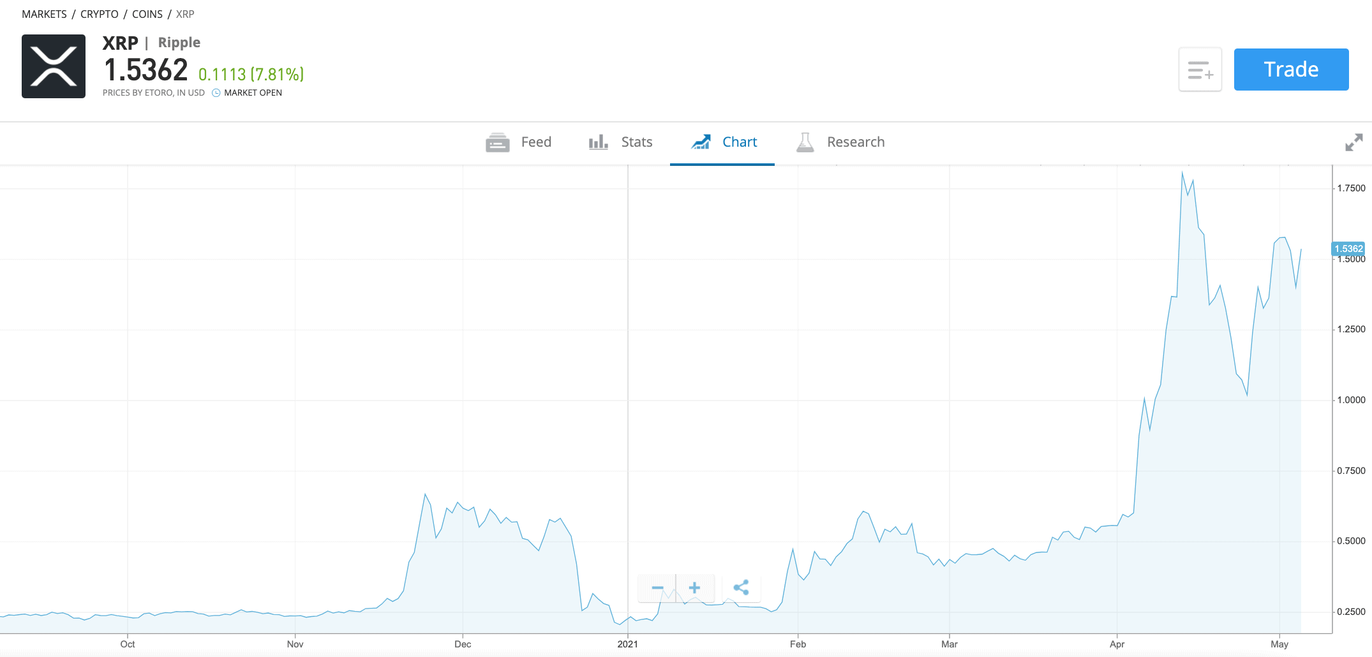This screenshot has height=657, width=1372.
Task: Click the 0.2500 price axis label
Action: 1352,612
